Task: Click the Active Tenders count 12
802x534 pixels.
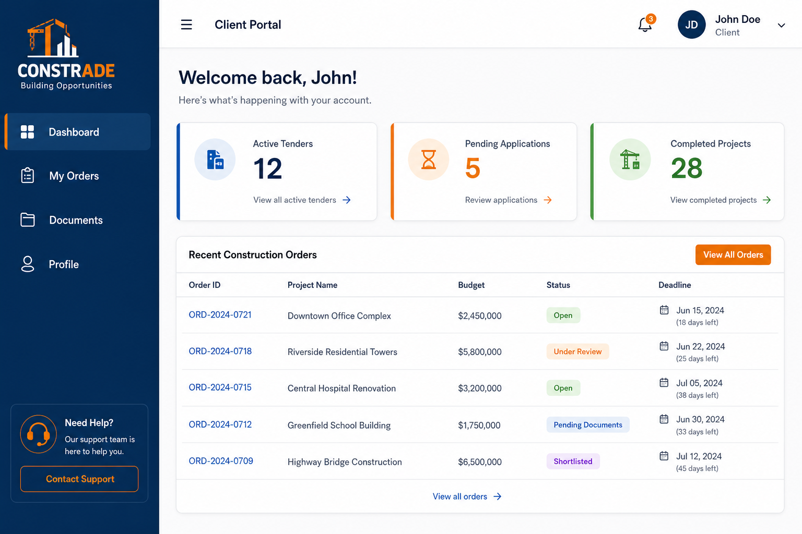Action: [x=268, y=169]
